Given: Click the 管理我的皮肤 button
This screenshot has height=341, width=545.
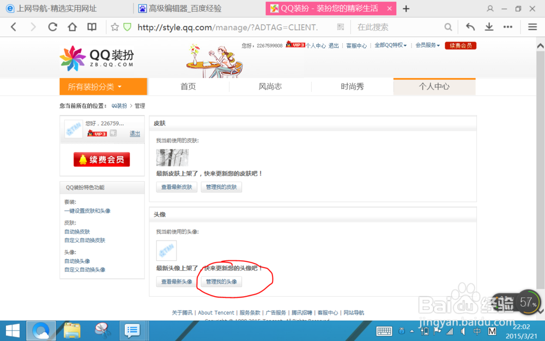Looking at the screenshot, I should [x=221, y=187].
